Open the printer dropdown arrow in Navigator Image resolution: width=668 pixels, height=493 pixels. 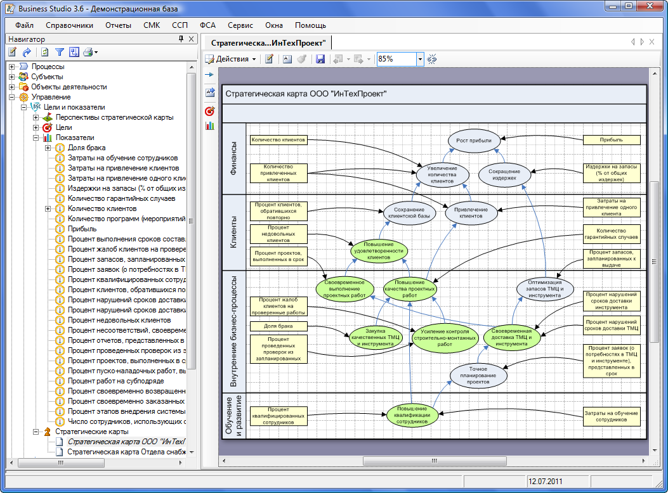[x=96, y=53]
